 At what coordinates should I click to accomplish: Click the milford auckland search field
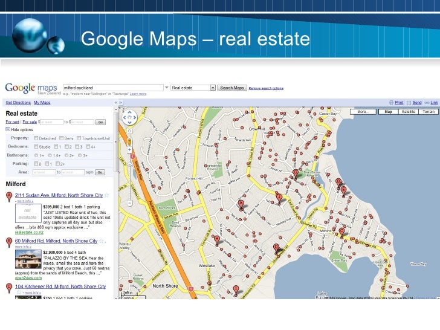click(113, 88)
